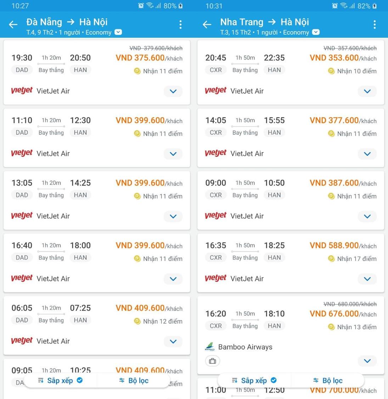Expand details of 20:45 CXR flight
Image resolution: width=388 pixels, height=399 pixels.
(367, 91)
